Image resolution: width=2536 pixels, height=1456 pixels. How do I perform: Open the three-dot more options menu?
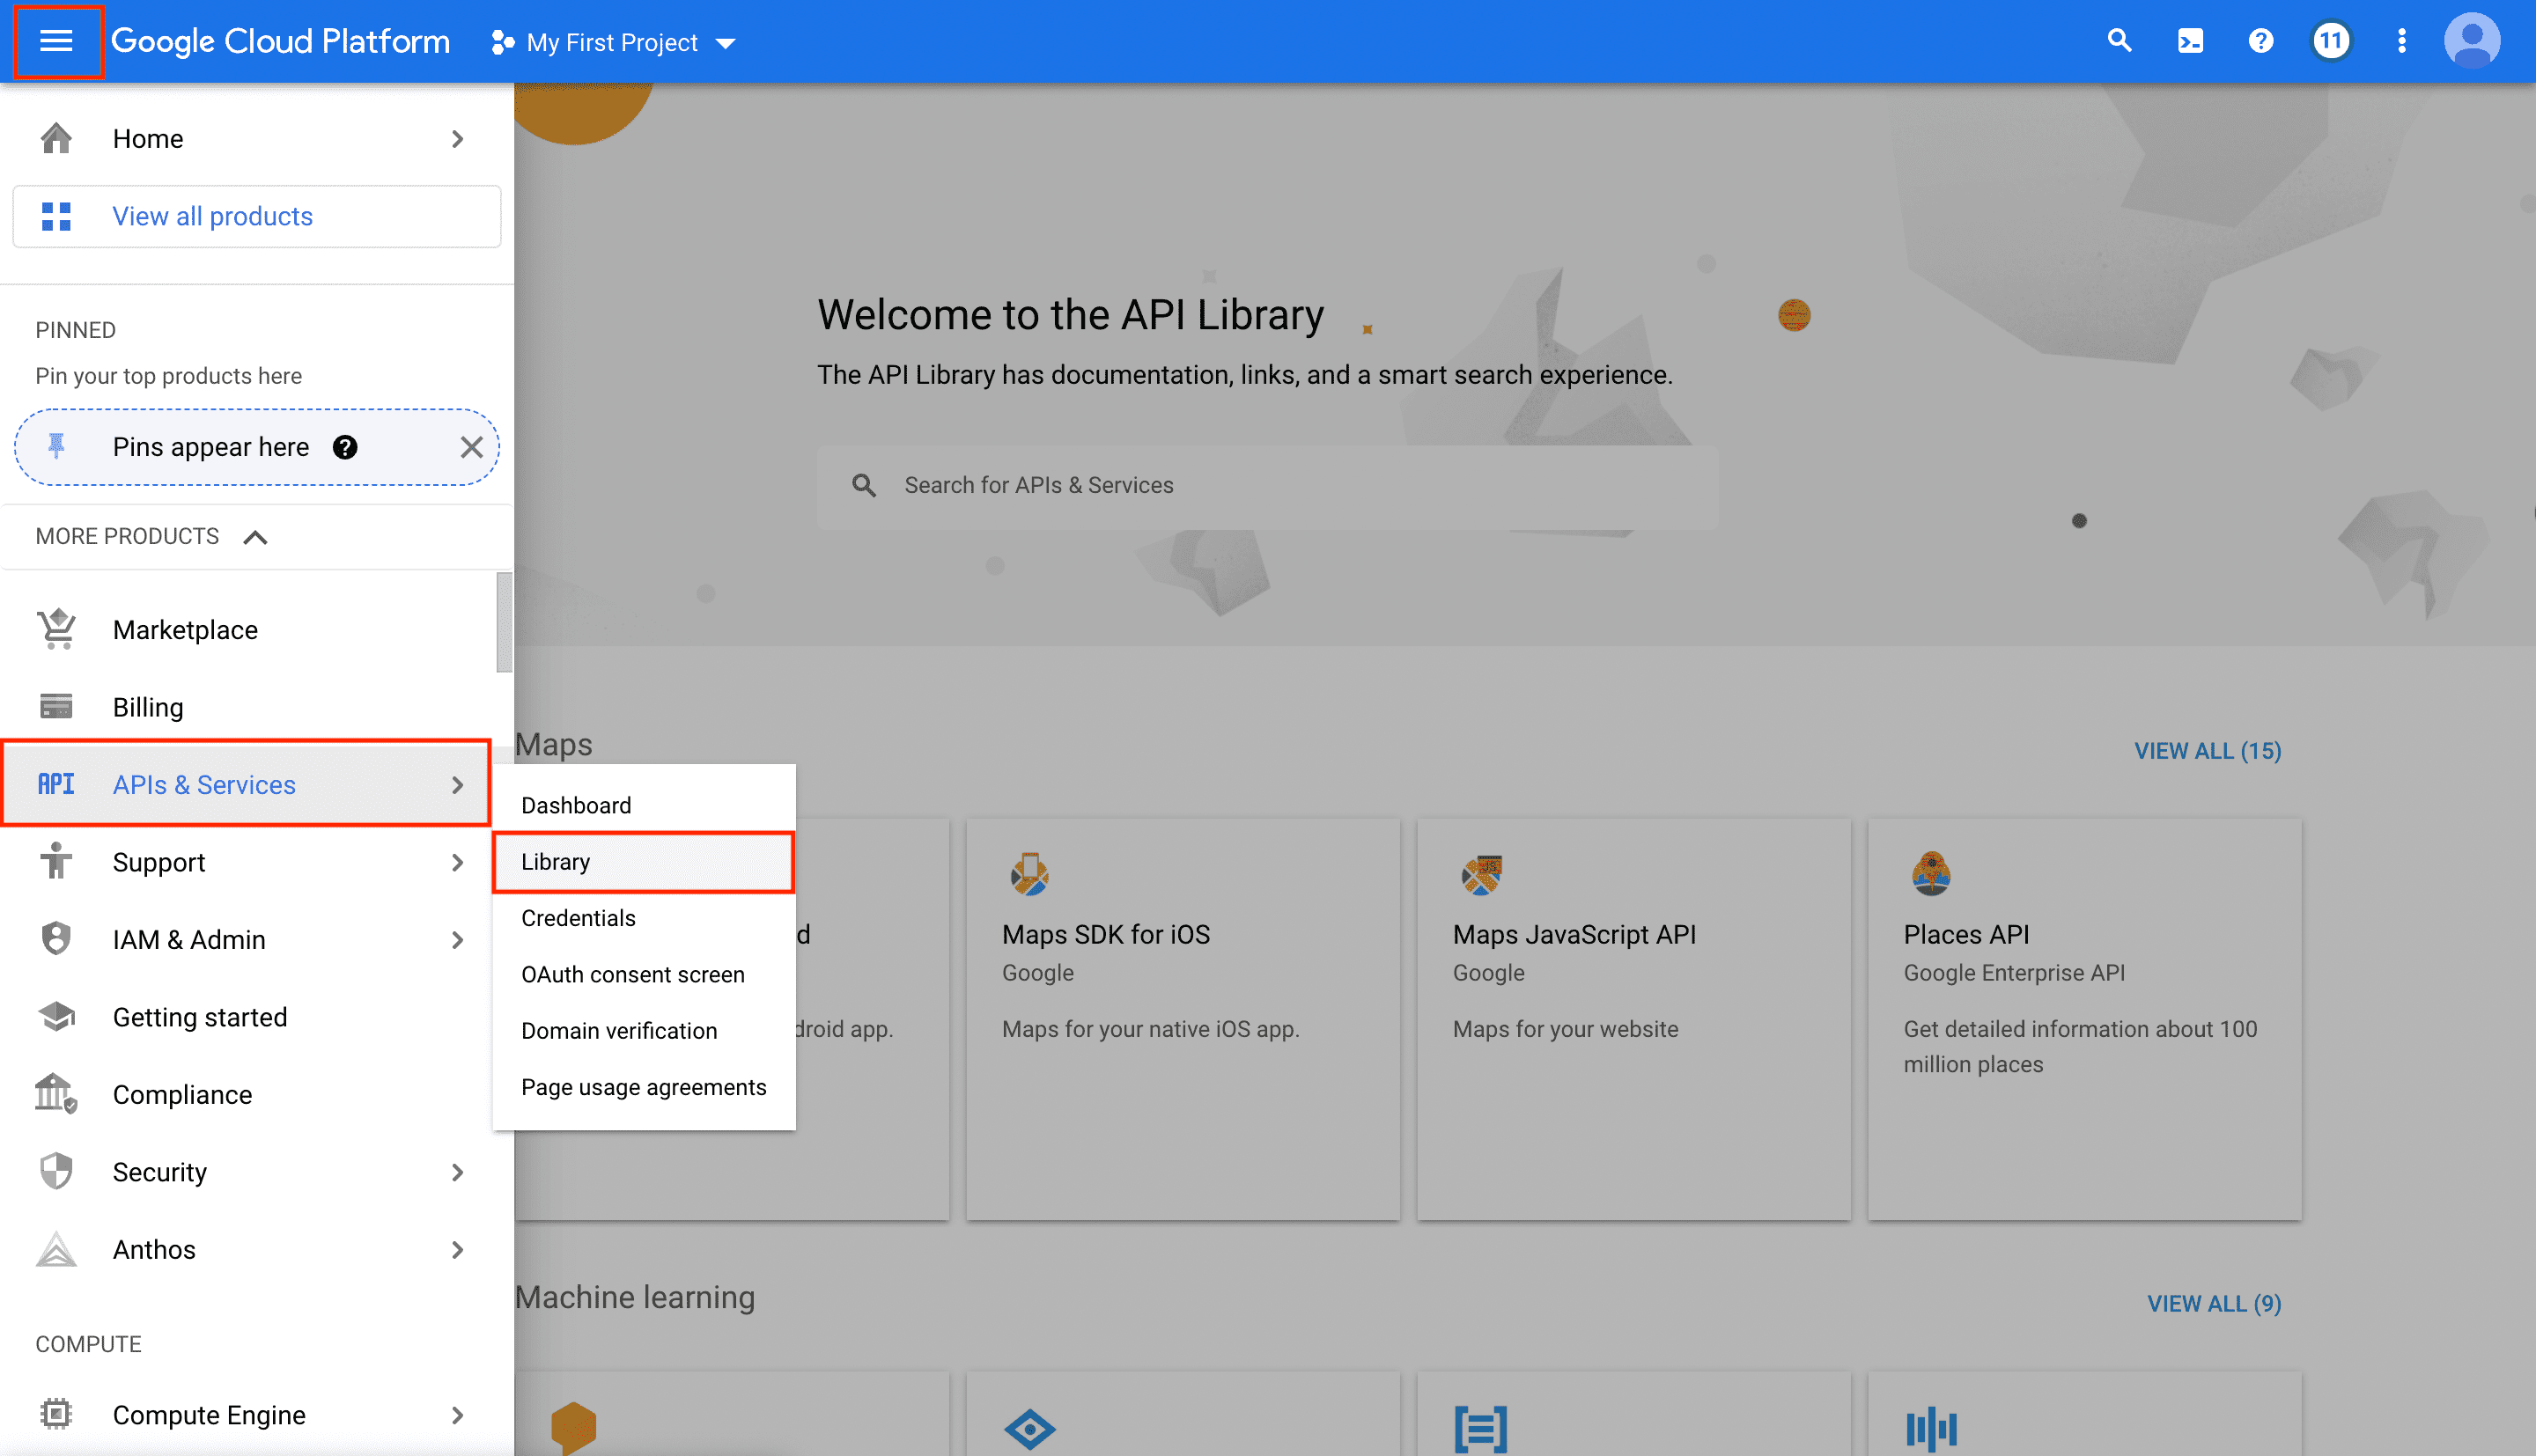point(2401,41)
